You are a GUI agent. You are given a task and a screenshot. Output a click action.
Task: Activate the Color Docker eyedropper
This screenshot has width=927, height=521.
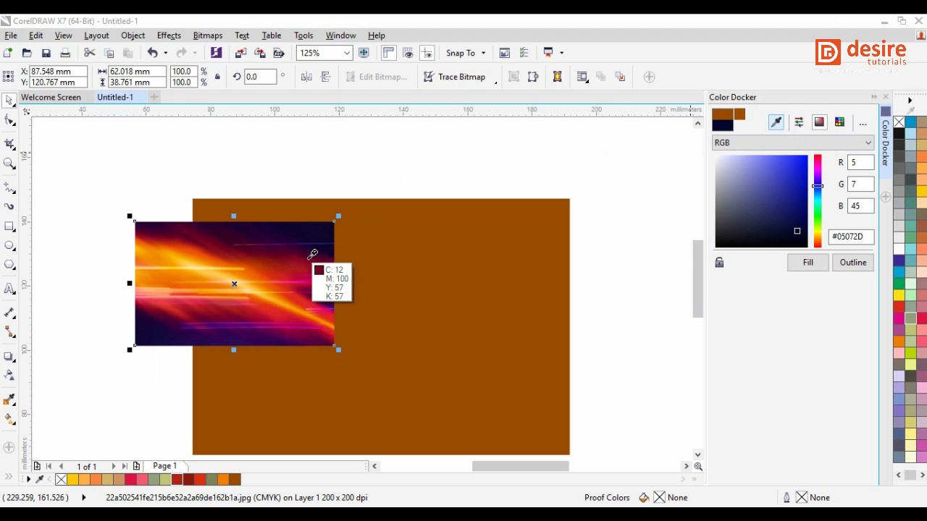point(776,122)
